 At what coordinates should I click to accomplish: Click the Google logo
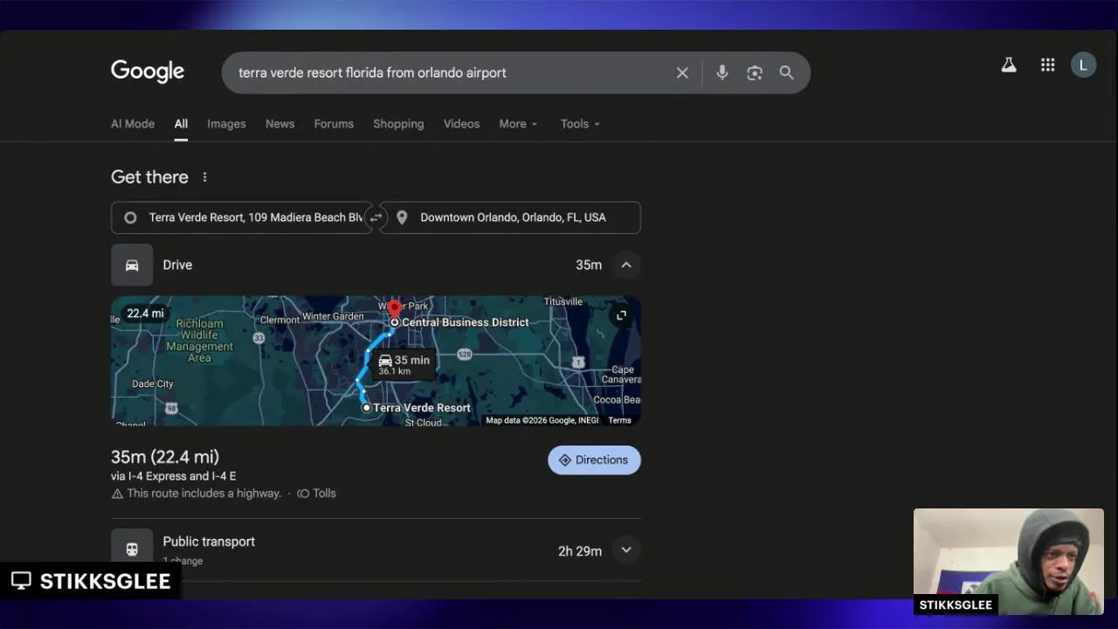click(148, 72)
